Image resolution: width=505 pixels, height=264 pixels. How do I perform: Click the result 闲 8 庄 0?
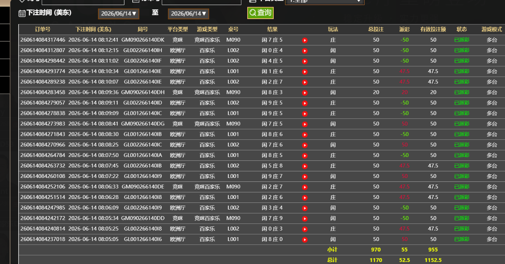point(273,239)
